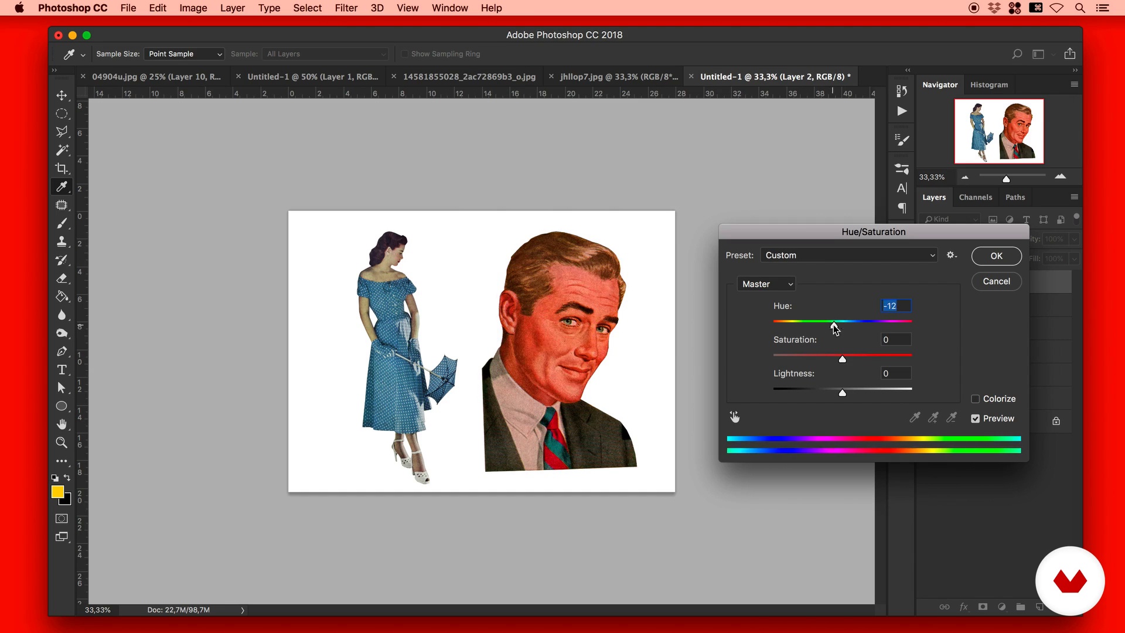
Task: Switch to the Histogram tab
Action: pyautogui.click(x=989, y=85)
